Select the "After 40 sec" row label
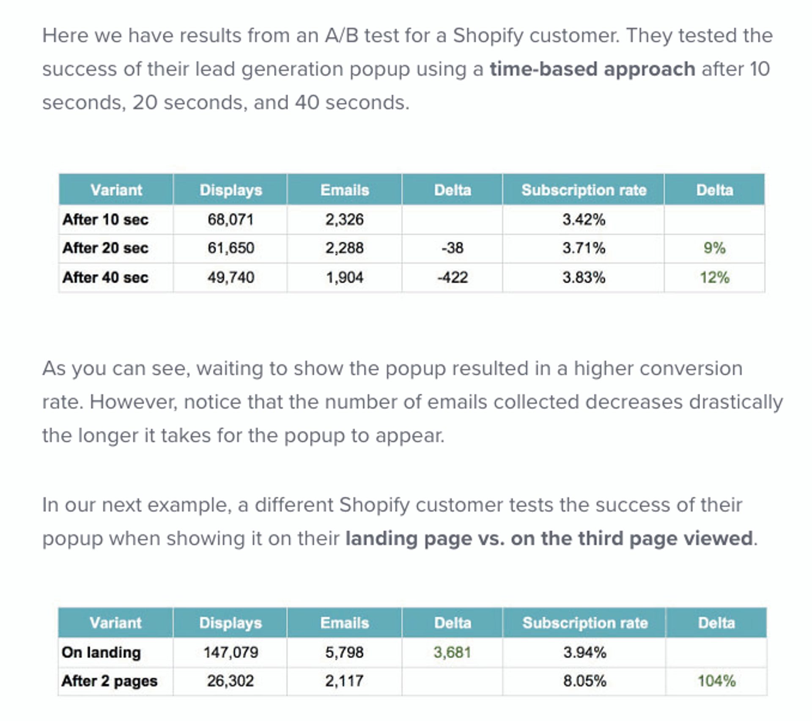 point(105,277)
